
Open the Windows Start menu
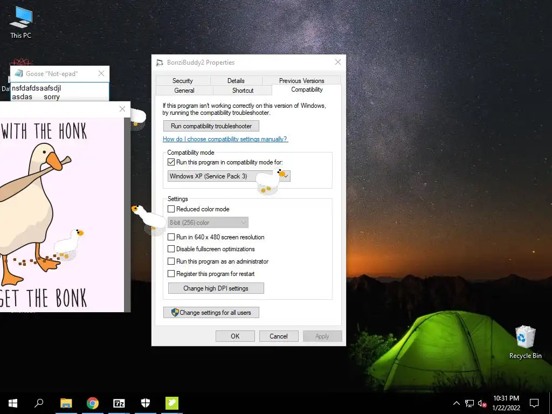(x=13, y=403)
